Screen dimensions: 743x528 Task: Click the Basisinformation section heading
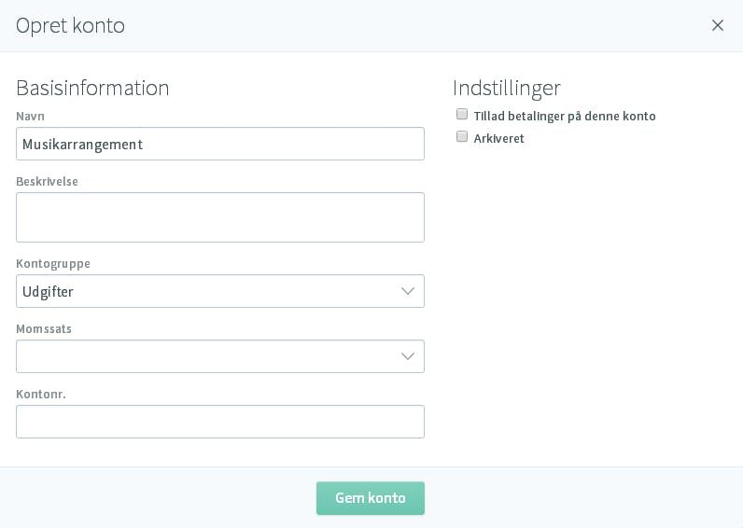click(92, 88)
